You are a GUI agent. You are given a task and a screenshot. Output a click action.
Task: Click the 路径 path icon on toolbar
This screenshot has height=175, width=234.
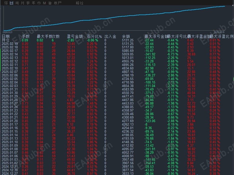pos(79,3)
